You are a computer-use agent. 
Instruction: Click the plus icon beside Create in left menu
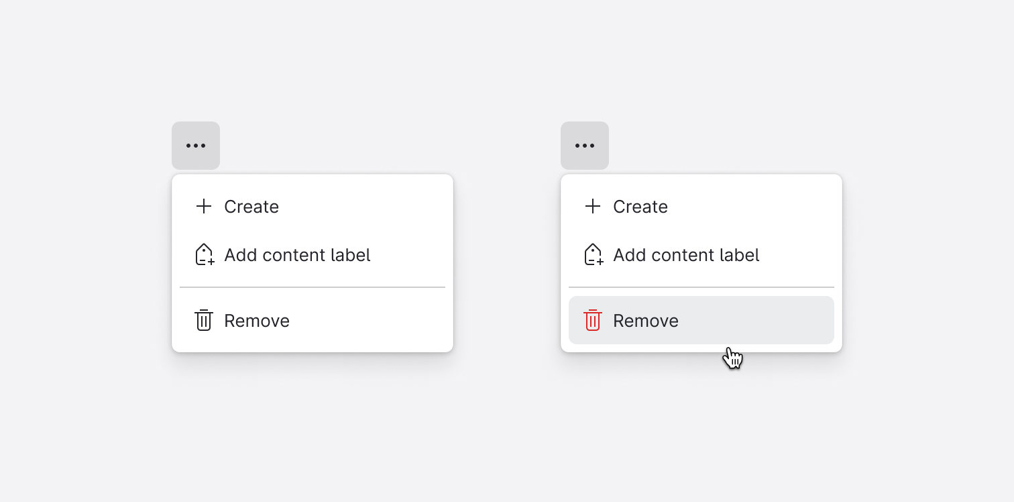(204, 207)
